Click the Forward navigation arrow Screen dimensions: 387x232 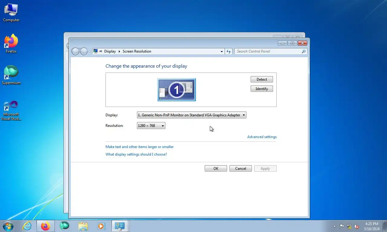84,51
